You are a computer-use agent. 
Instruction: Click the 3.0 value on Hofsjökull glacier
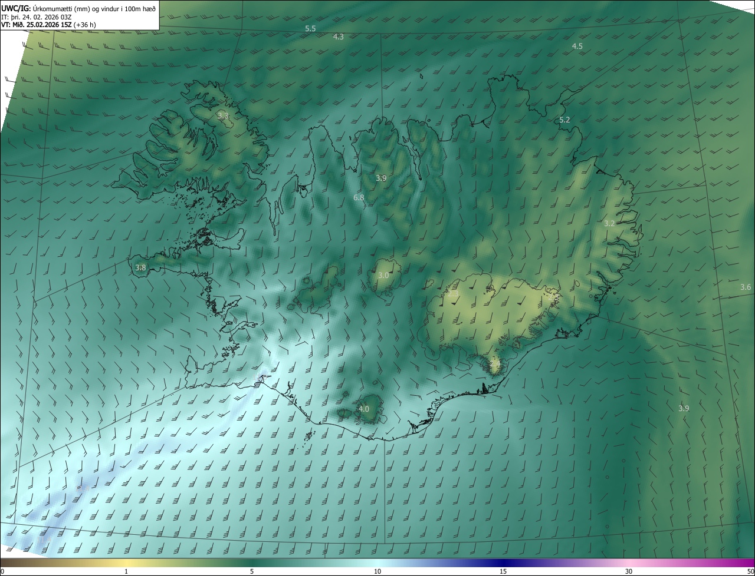coord(383,275)
